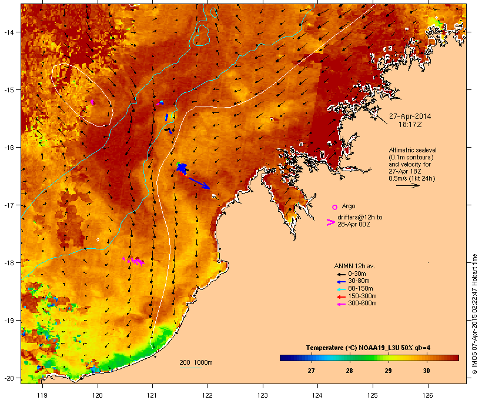This screenshot has width=482, height=400.
Task: Click the IMOS copyright timestamp vertical text
Action: 474,314
